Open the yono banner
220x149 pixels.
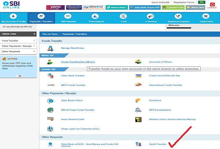pos(55,7)
